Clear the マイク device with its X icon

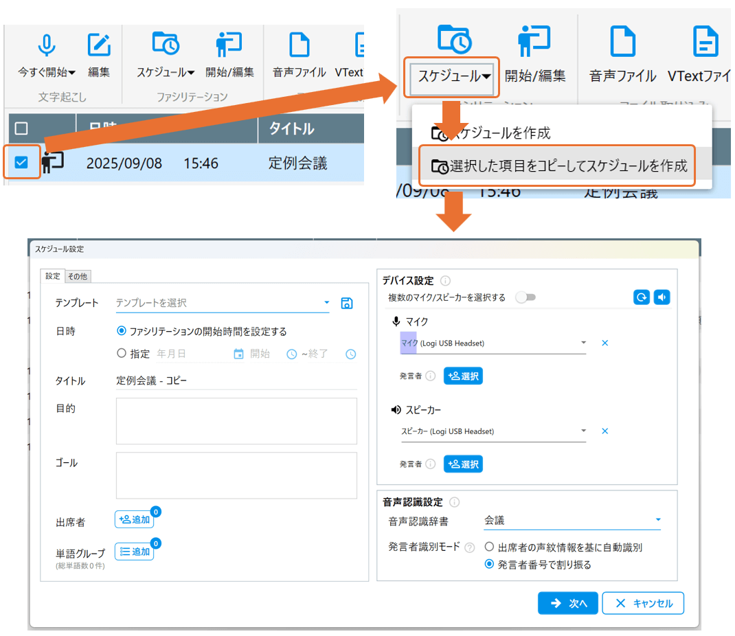click(x=605, y=343)
